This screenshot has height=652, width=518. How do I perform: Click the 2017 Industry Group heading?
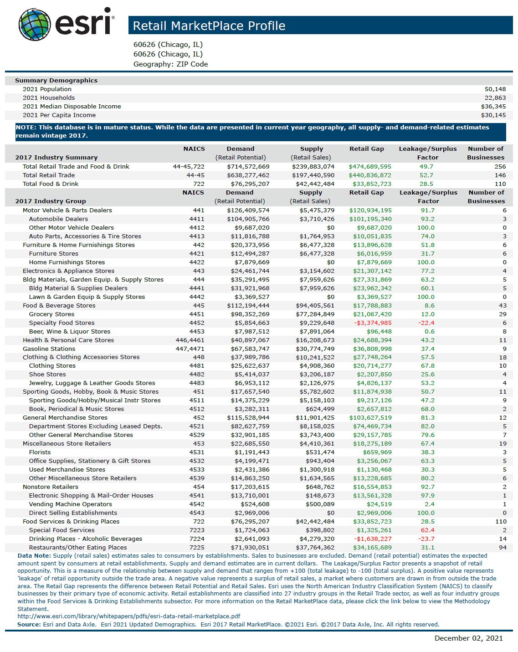[50, 201]
